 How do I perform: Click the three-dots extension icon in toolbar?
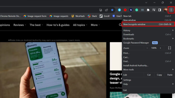tap(142, 10)
